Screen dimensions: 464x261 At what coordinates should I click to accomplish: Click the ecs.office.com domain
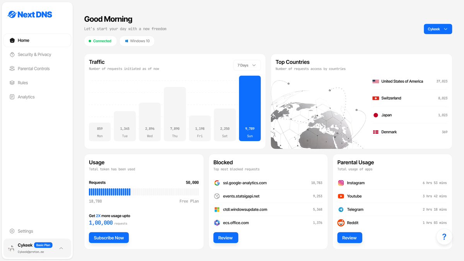click(236, 223)
